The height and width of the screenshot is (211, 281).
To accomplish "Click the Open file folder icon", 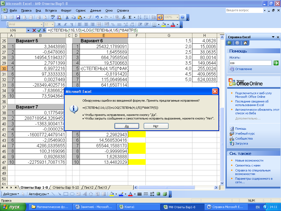I will 12,17.
